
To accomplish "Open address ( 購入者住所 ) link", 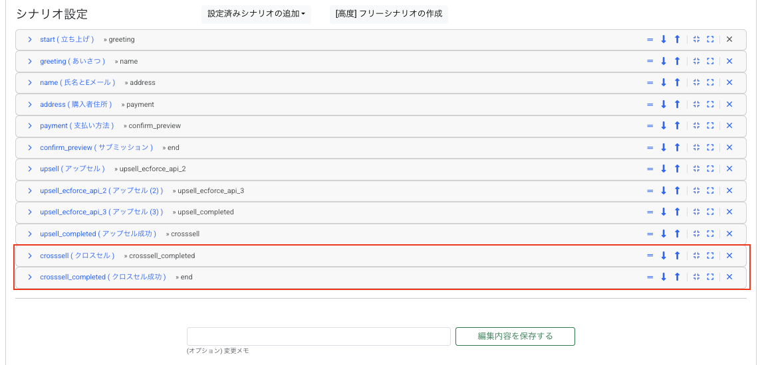I will tap(76, 104).
